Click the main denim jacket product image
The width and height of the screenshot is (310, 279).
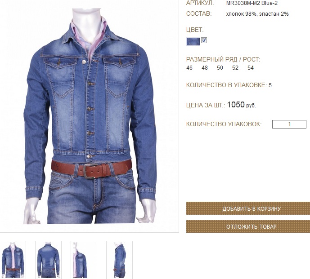point(90,116)
